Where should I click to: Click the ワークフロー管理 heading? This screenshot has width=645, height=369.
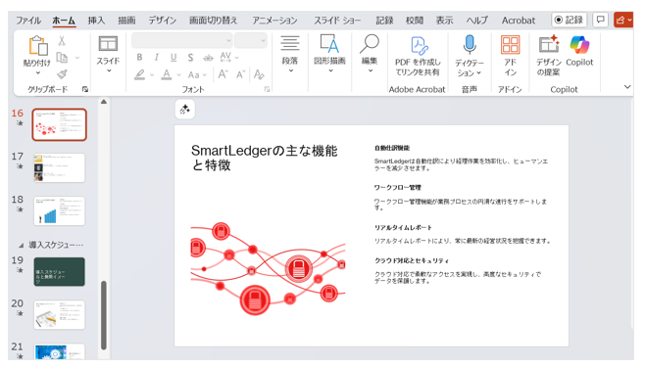[397, 187]
